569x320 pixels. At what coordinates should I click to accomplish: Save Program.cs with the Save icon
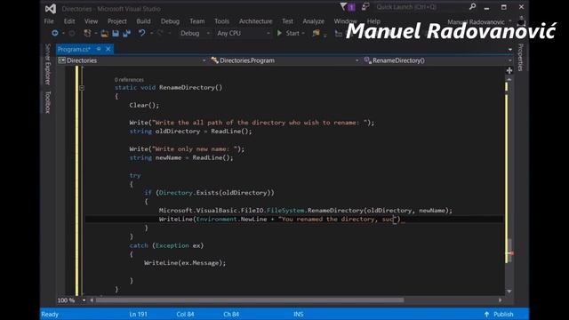[x=116, y=34]
